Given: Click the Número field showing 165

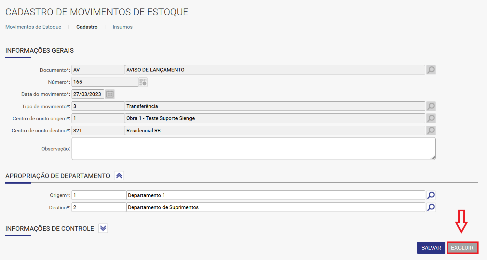Looking at the screenshot, I should [x=105, y=82].
